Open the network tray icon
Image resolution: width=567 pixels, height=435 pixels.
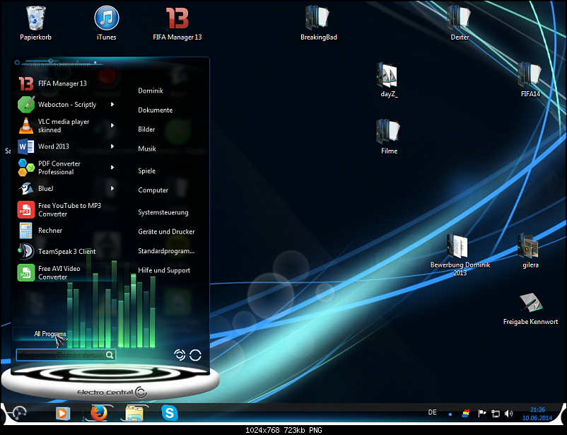tap(495, 413)
